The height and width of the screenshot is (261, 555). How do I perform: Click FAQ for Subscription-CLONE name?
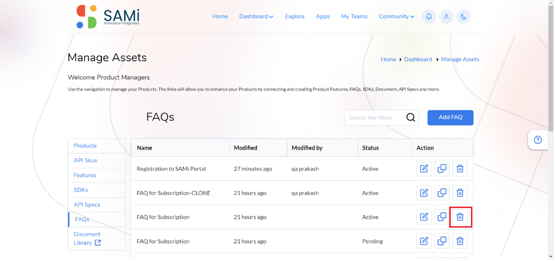(x=173, y=193)
